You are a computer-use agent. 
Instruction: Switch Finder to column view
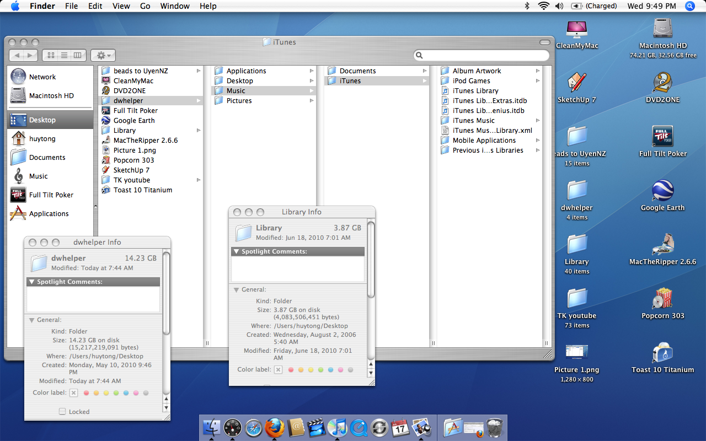(x=78, y=55)
